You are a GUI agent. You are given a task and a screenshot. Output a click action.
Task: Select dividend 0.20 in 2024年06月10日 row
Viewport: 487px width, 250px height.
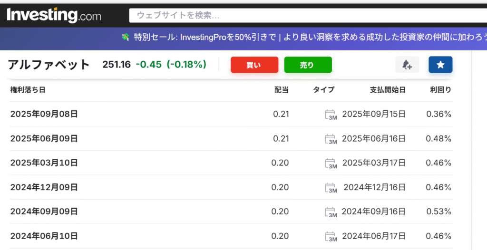pyautogui.click(x=280, y=236)
